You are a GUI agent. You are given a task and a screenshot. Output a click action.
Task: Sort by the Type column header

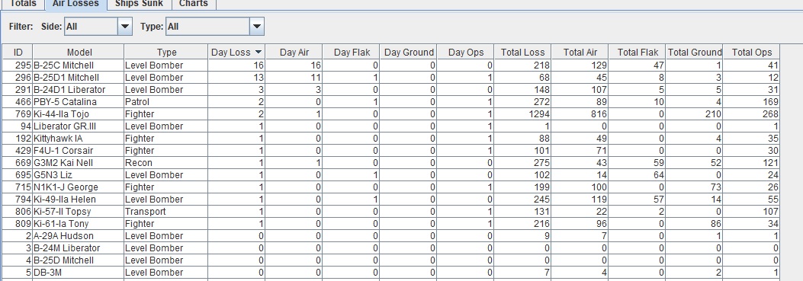[x=166, y=52]
